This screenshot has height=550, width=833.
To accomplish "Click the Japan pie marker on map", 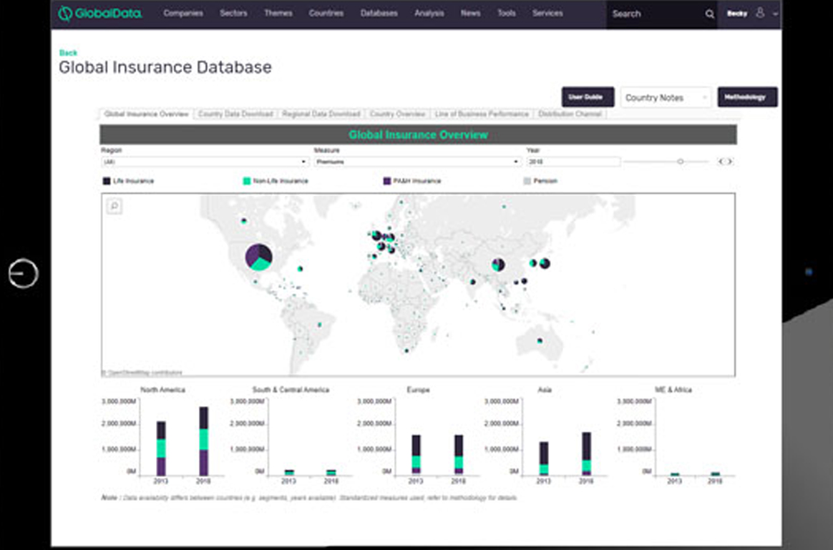I will click(x=545, y=262).
